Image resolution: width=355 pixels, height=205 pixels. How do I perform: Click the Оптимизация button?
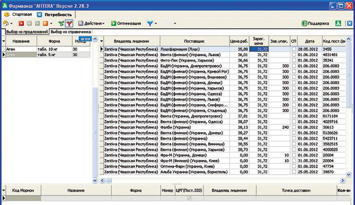[x=126, y=23]
